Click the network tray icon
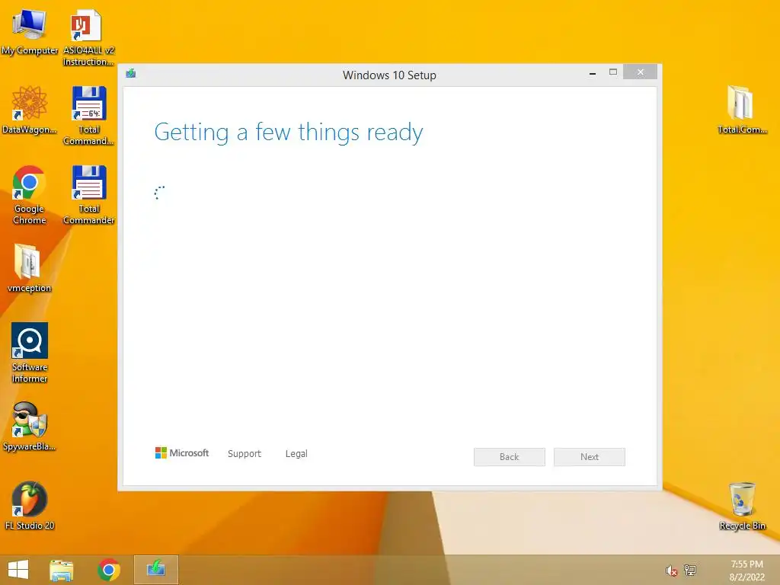The height and width of the screenshot is (585, 780). [x=690, y=570]
